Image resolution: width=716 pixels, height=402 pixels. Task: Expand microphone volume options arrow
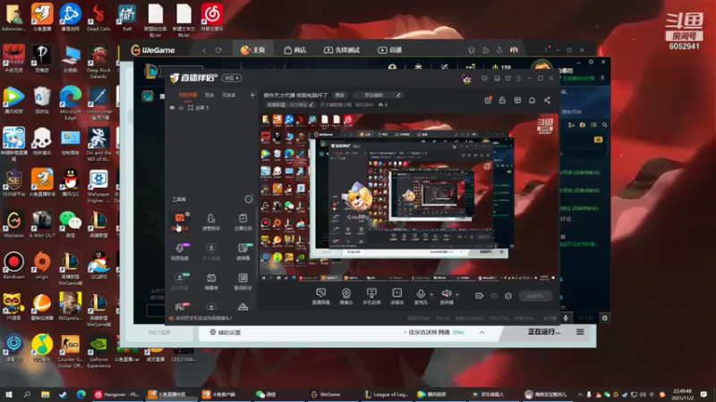point(431,295)
